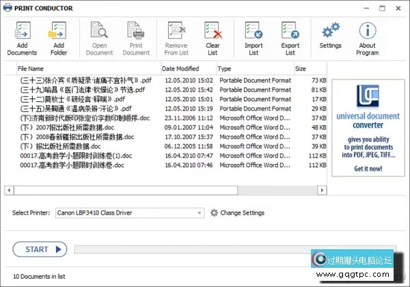Expand the Select Printer dropdown
This screenshot has height=287, width=410.
[x=197, y=213]
